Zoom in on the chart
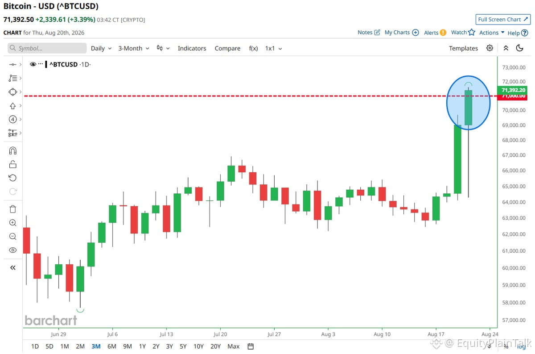This screenshot has width=535, height=354. pos(12,223)
